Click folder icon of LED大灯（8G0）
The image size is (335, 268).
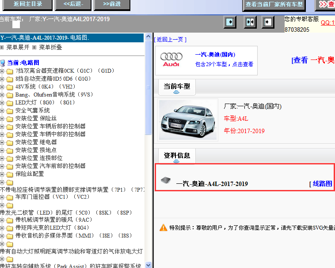[x=10, y=103]
